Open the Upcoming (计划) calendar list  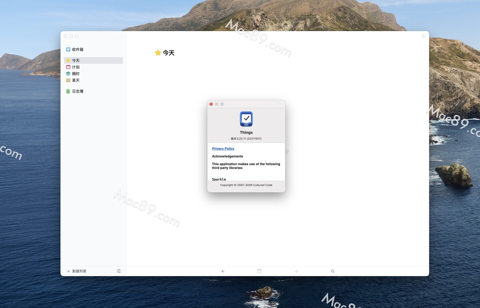coord(75,67)
